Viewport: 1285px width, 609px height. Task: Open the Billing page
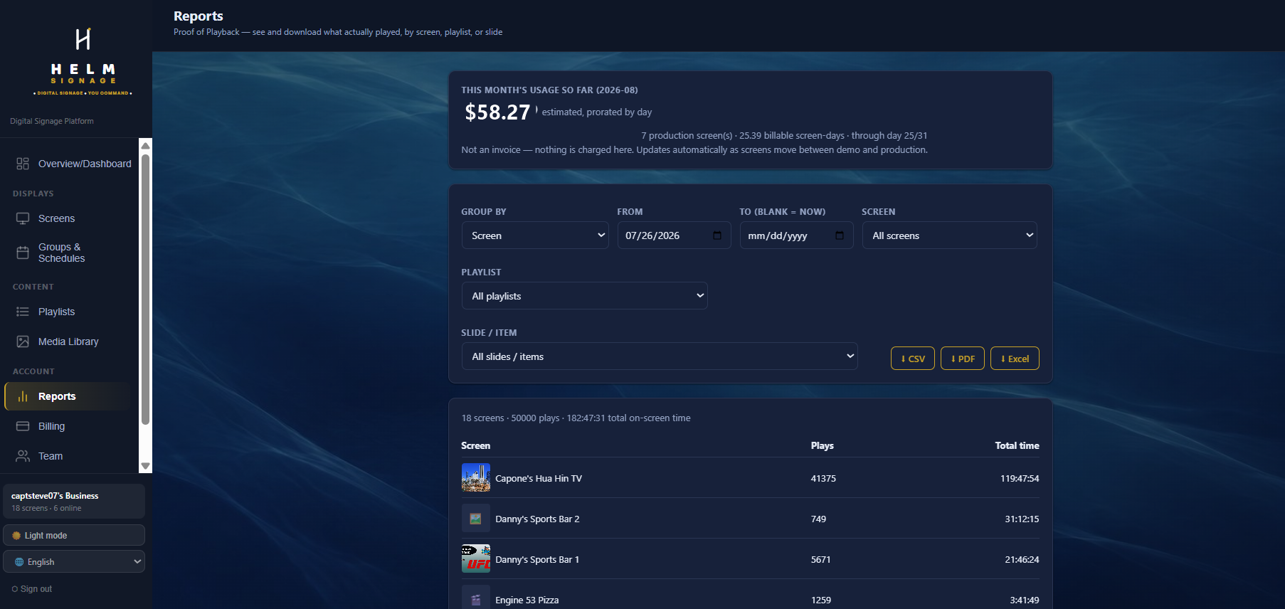click(x=69, y=426)
